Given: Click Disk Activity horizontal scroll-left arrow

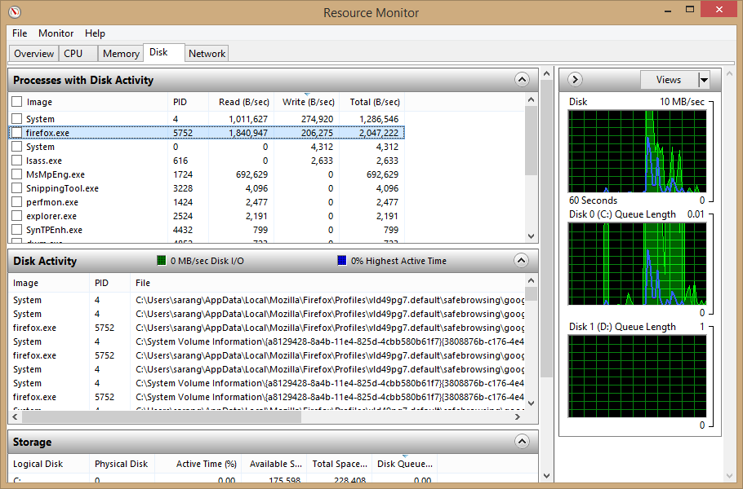Looking at the screenshot, I should [15, 416].
